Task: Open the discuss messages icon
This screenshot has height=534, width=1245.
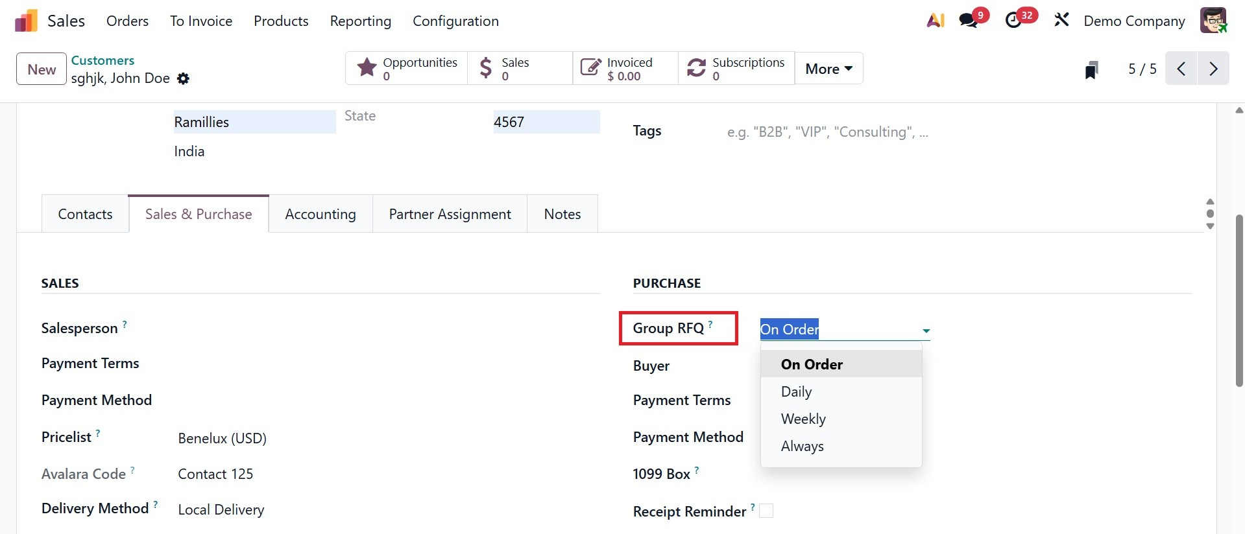Action: click(969, 21)
